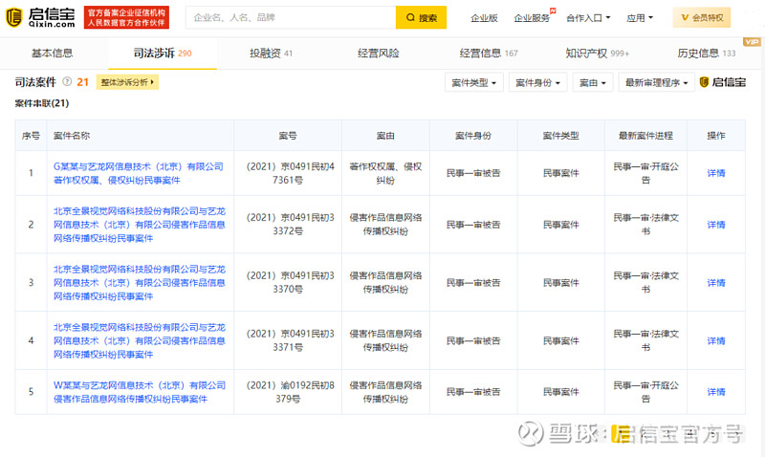Open the 北京全景视觉 case link in row 3
Viewport: 765px width, 457px height.
click(140, 282)
